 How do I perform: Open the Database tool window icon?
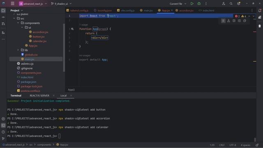260,26
